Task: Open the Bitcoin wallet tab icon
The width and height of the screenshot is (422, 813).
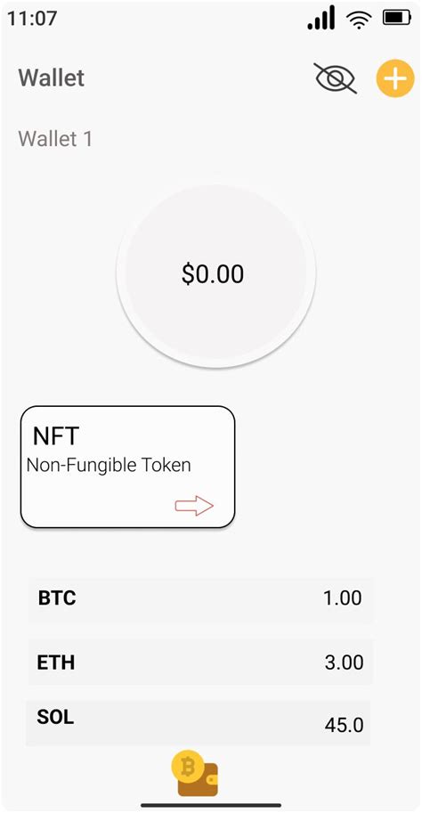Action: pyautogui.click(x=196, y=773)
